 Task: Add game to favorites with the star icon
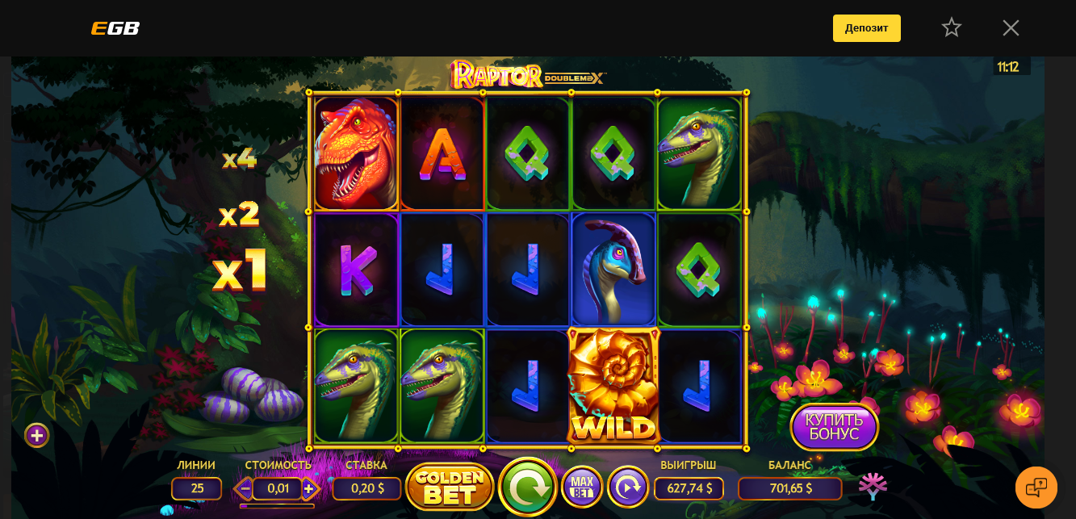[952, 27]
